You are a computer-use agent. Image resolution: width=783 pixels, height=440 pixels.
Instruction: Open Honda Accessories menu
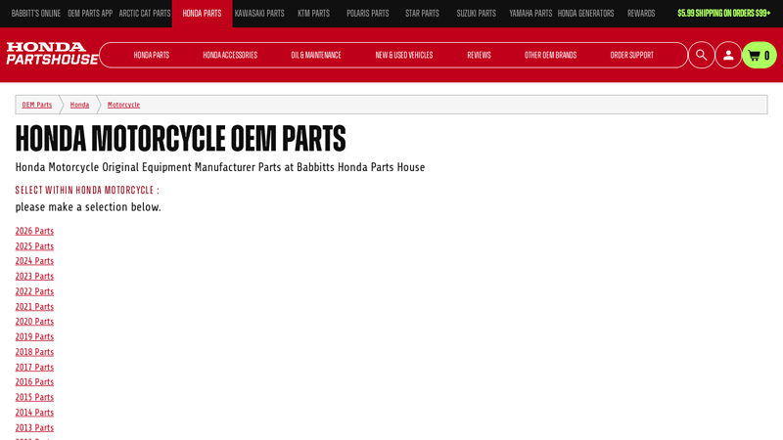(230, 55)
